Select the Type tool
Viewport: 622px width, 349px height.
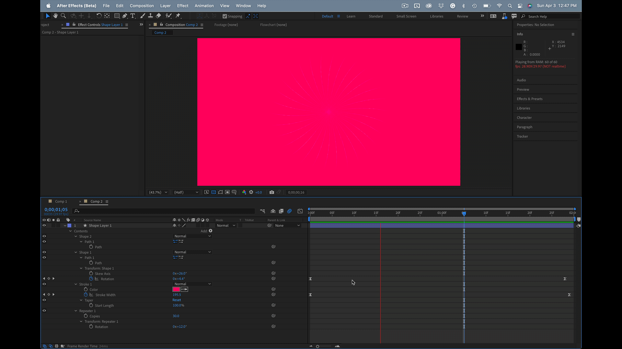coord(132,16)
